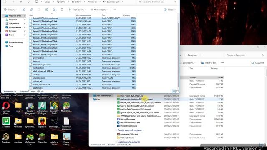
Task: Select Car-For-Sale-Simulator-2023.torrent in Загрузки
Action: (170, 109)
